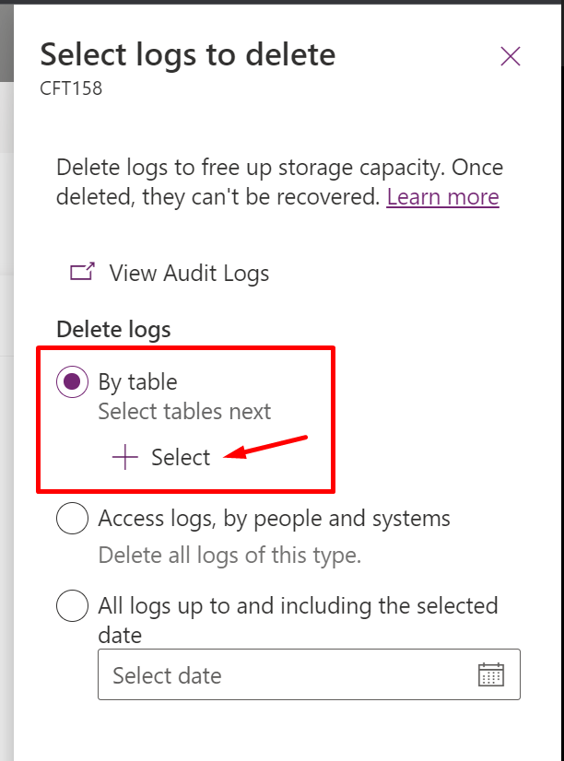Click the View Audit Logs external link icon

(84, 272)
